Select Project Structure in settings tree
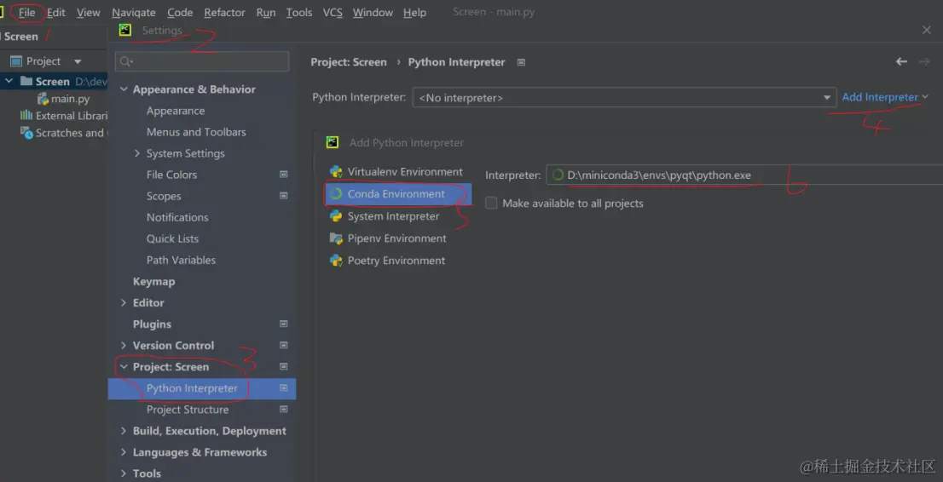This screenshot has width=943, height=482. click(188, 410)
